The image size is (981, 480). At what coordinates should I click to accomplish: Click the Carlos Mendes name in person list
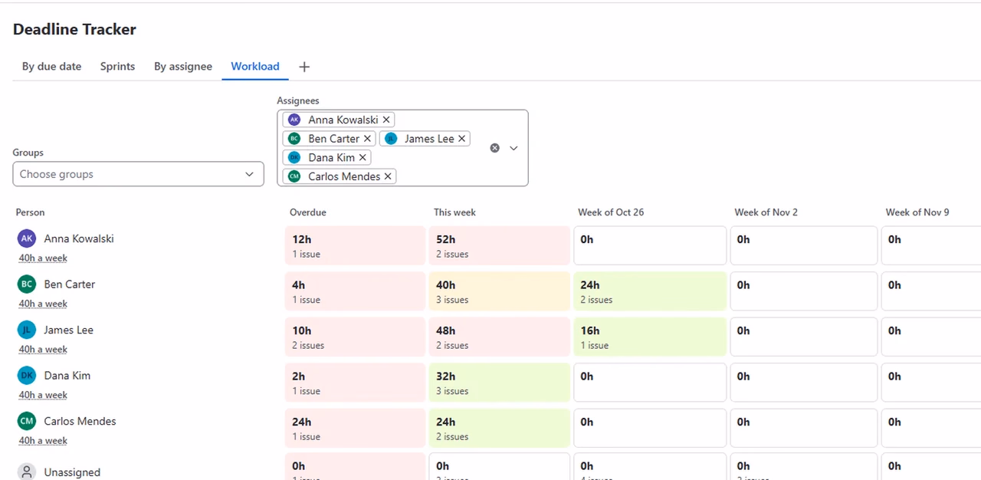pyautogui.click(x=80, y=421)
